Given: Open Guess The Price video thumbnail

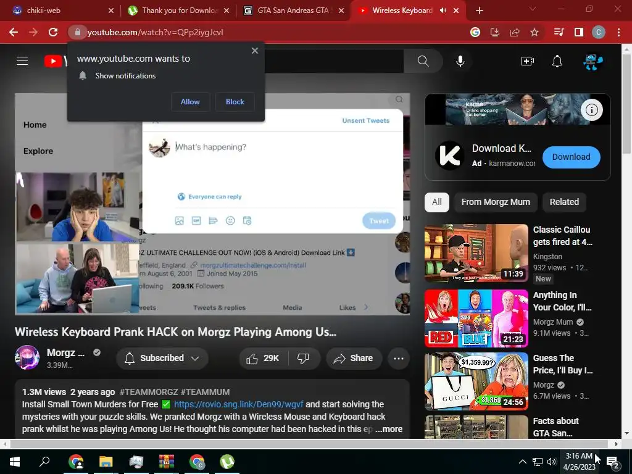Looking at the screenshot, I should click(x=476, y=381).
